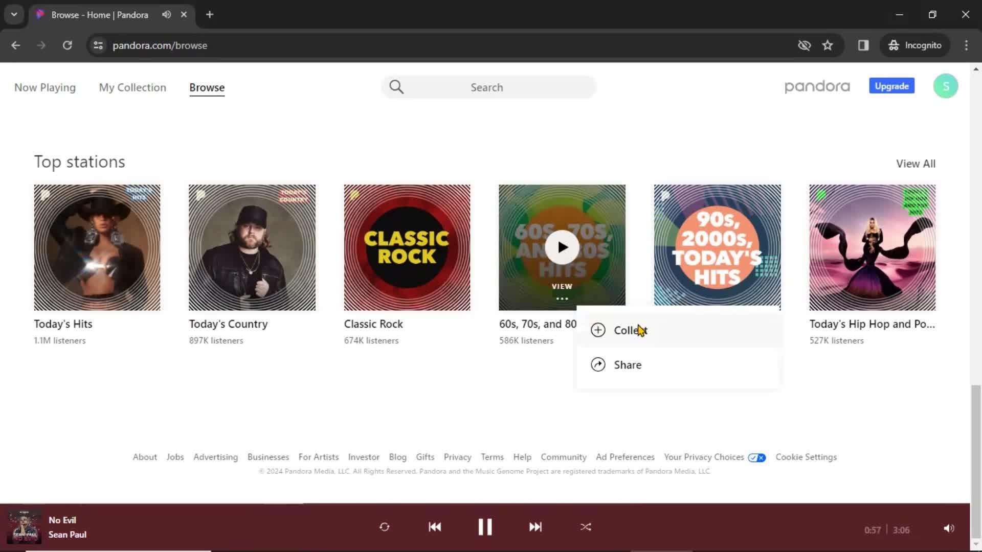Click Upgrade button for premium
The height and width of the screenshot is (552, 982).
[891, 86]
